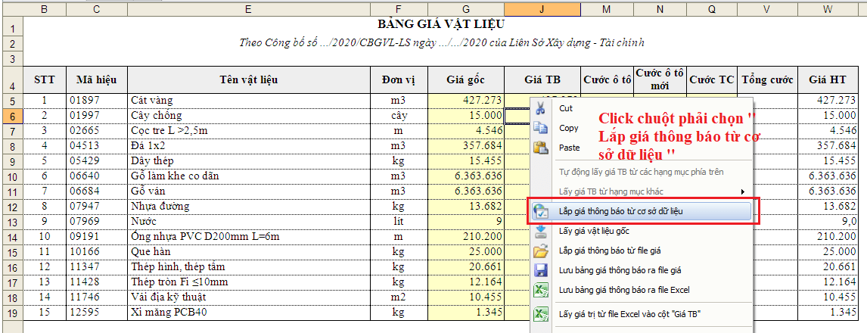The width and height of the screenshot is (867, 333).
Task: Click the floppy disk save icon
Action: (x=540, y=270)
